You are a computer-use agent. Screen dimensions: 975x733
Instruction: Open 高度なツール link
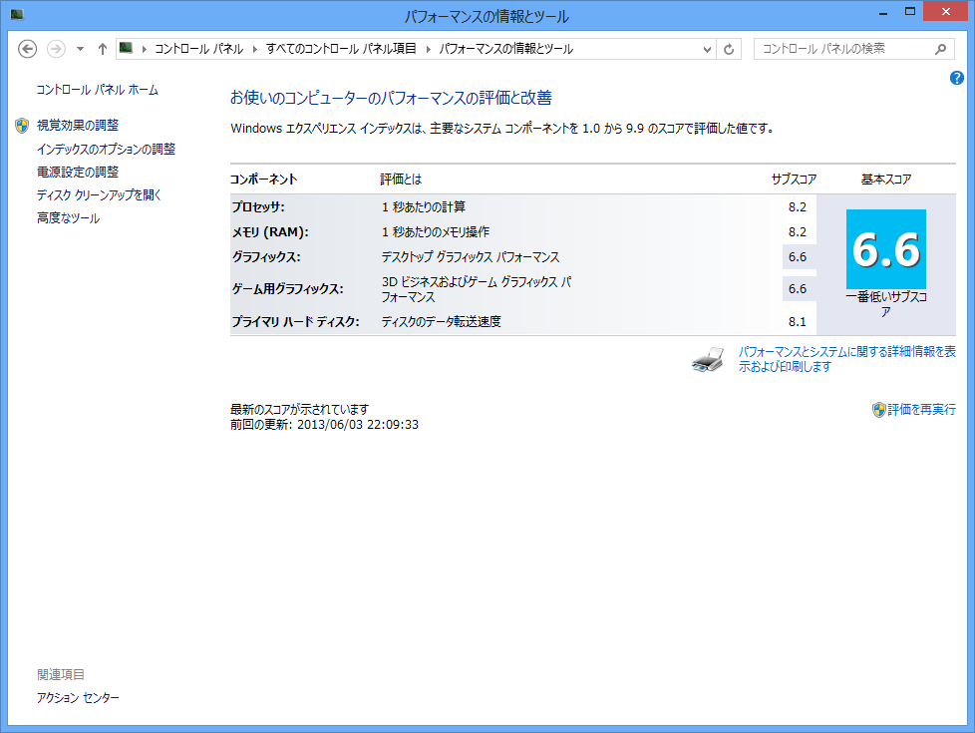point(69,217)
